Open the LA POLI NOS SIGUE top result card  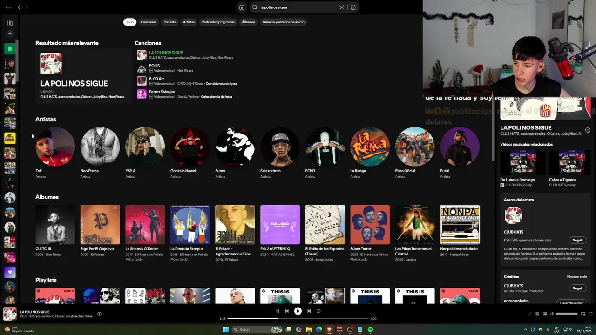(x=83, y=76)
